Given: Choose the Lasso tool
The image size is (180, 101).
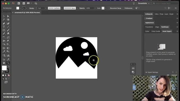Looking at the screenshot, I should pyautogui.click(x=8, y=20).
